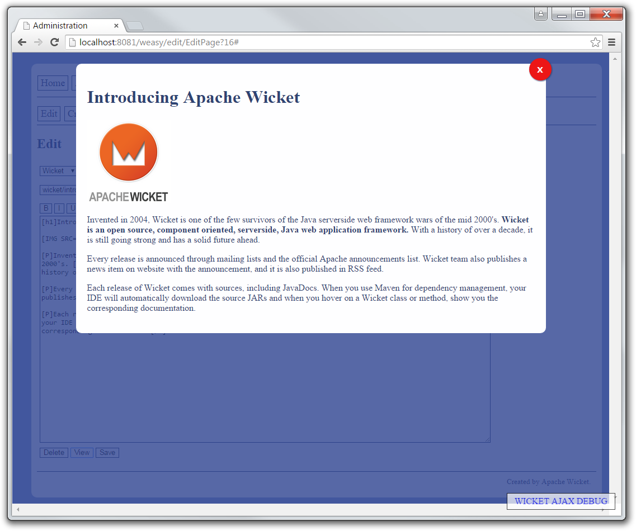Click the Apache Wicket logo image
636x531 pixels.
128,163
